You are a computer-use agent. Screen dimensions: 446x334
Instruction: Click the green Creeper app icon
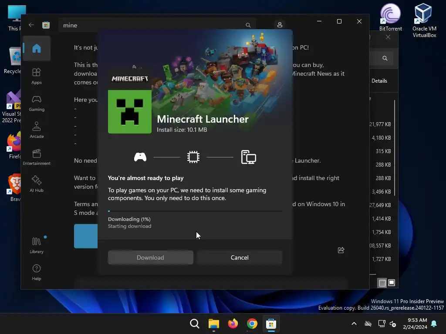point(130,112)
